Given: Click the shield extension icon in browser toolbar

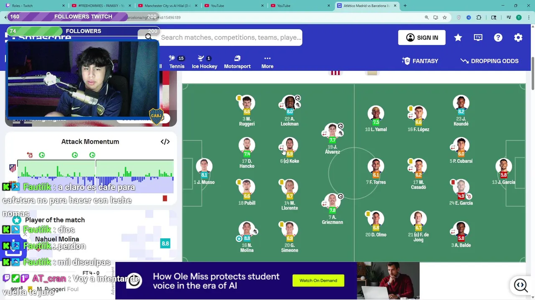Looking at the screenshot, I should [459, 17].
